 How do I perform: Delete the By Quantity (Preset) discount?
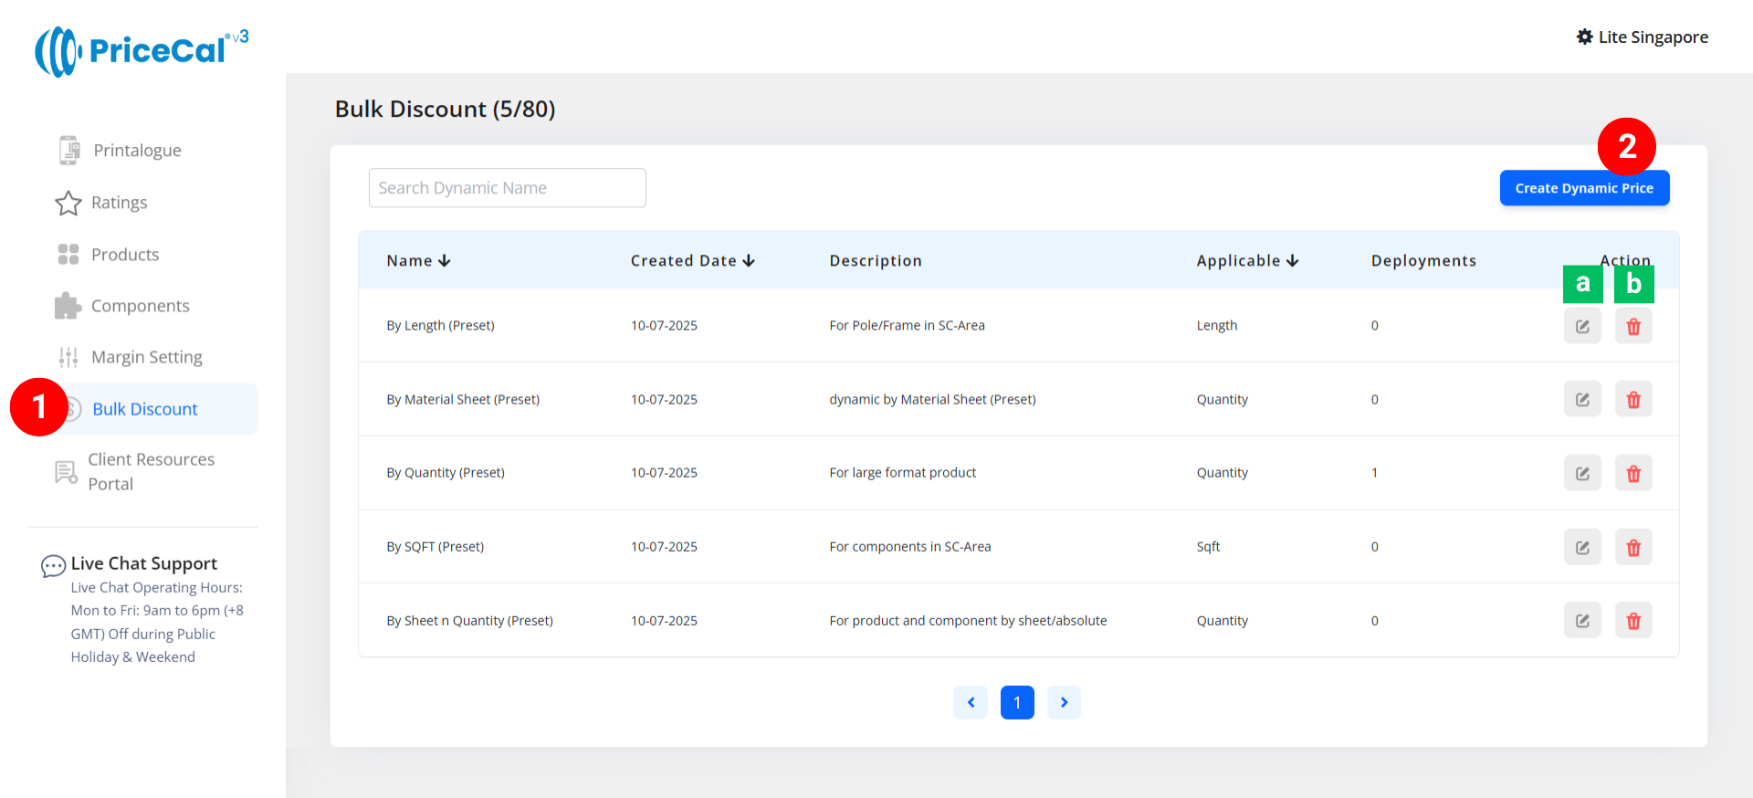[x=1633, y=473]
